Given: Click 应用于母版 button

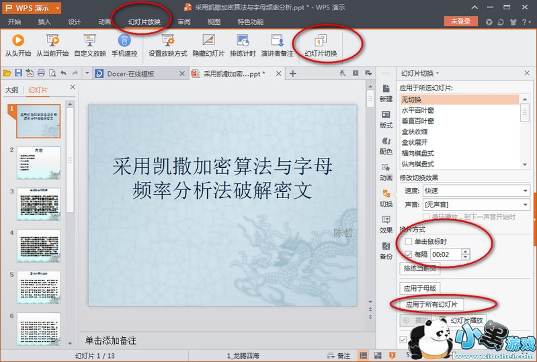Looking at the screenshot, I should click(420, 288).
